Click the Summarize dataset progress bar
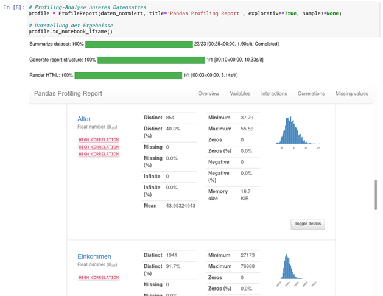383x296 pixels. pos(139,44)
